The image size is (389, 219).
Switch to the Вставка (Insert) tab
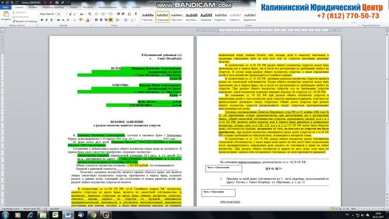(x=33, y=7)
